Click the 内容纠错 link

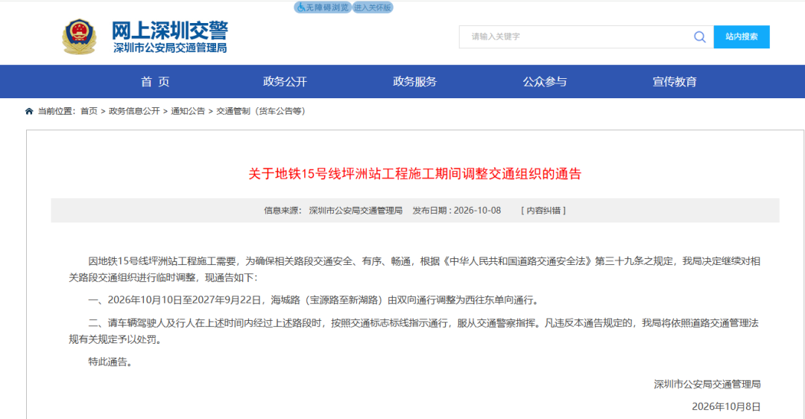(543, 211)
